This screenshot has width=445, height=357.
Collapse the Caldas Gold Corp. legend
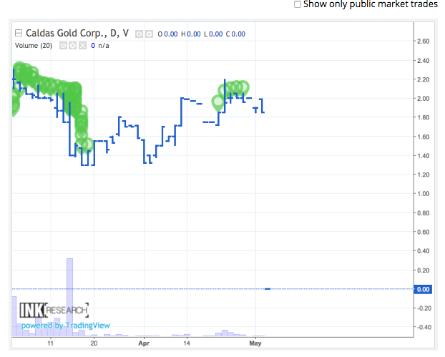pos(19,33)
